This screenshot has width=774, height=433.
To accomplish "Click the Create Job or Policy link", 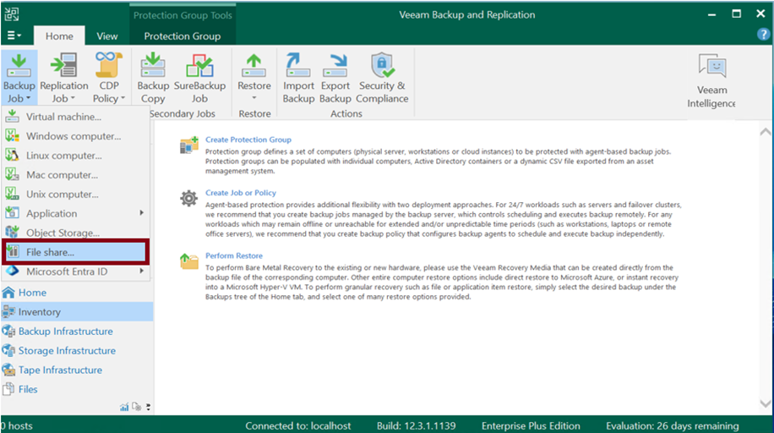I will [x=241, y=193].
